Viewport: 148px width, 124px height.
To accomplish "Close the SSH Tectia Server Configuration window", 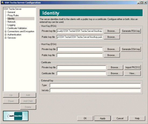I will (145, 2).
